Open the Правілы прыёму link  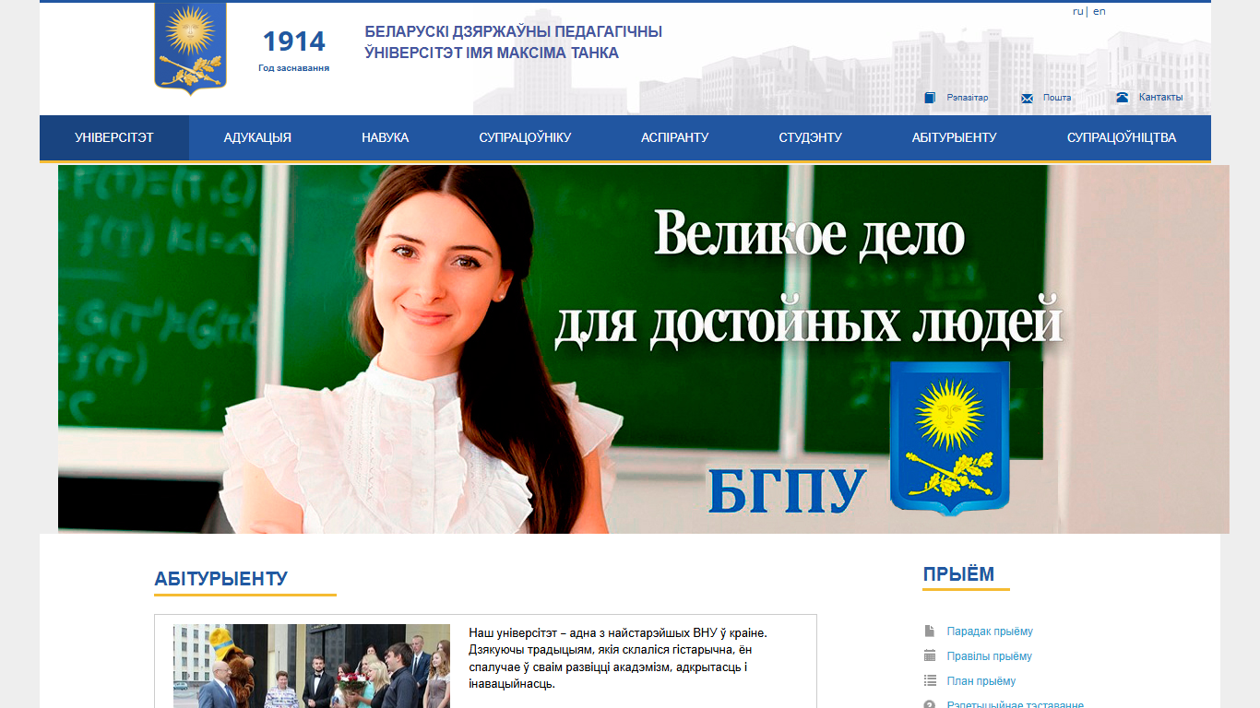pyautogui.click(x=989, y=656)
